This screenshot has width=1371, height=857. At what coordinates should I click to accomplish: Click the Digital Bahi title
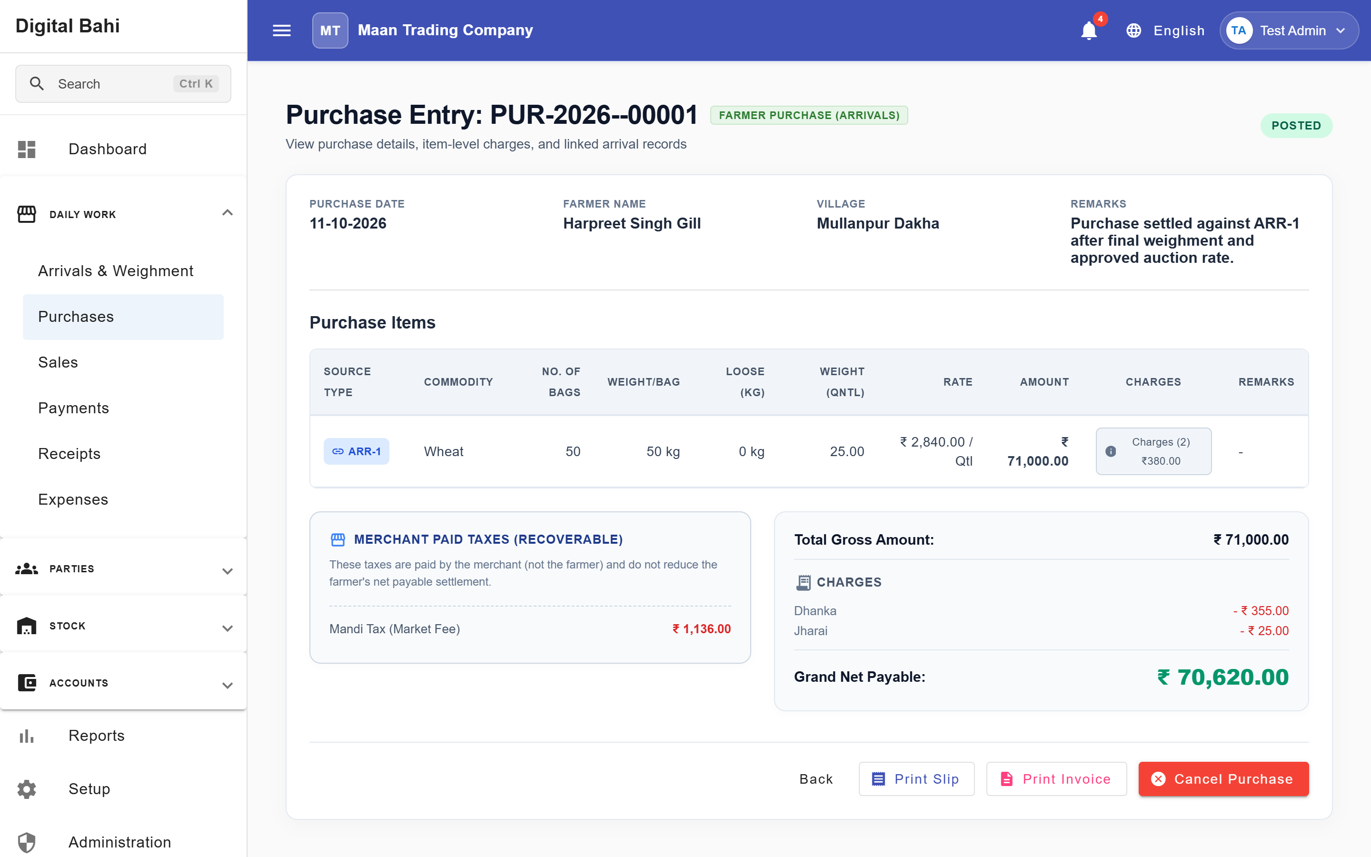(x=68, y=26)
